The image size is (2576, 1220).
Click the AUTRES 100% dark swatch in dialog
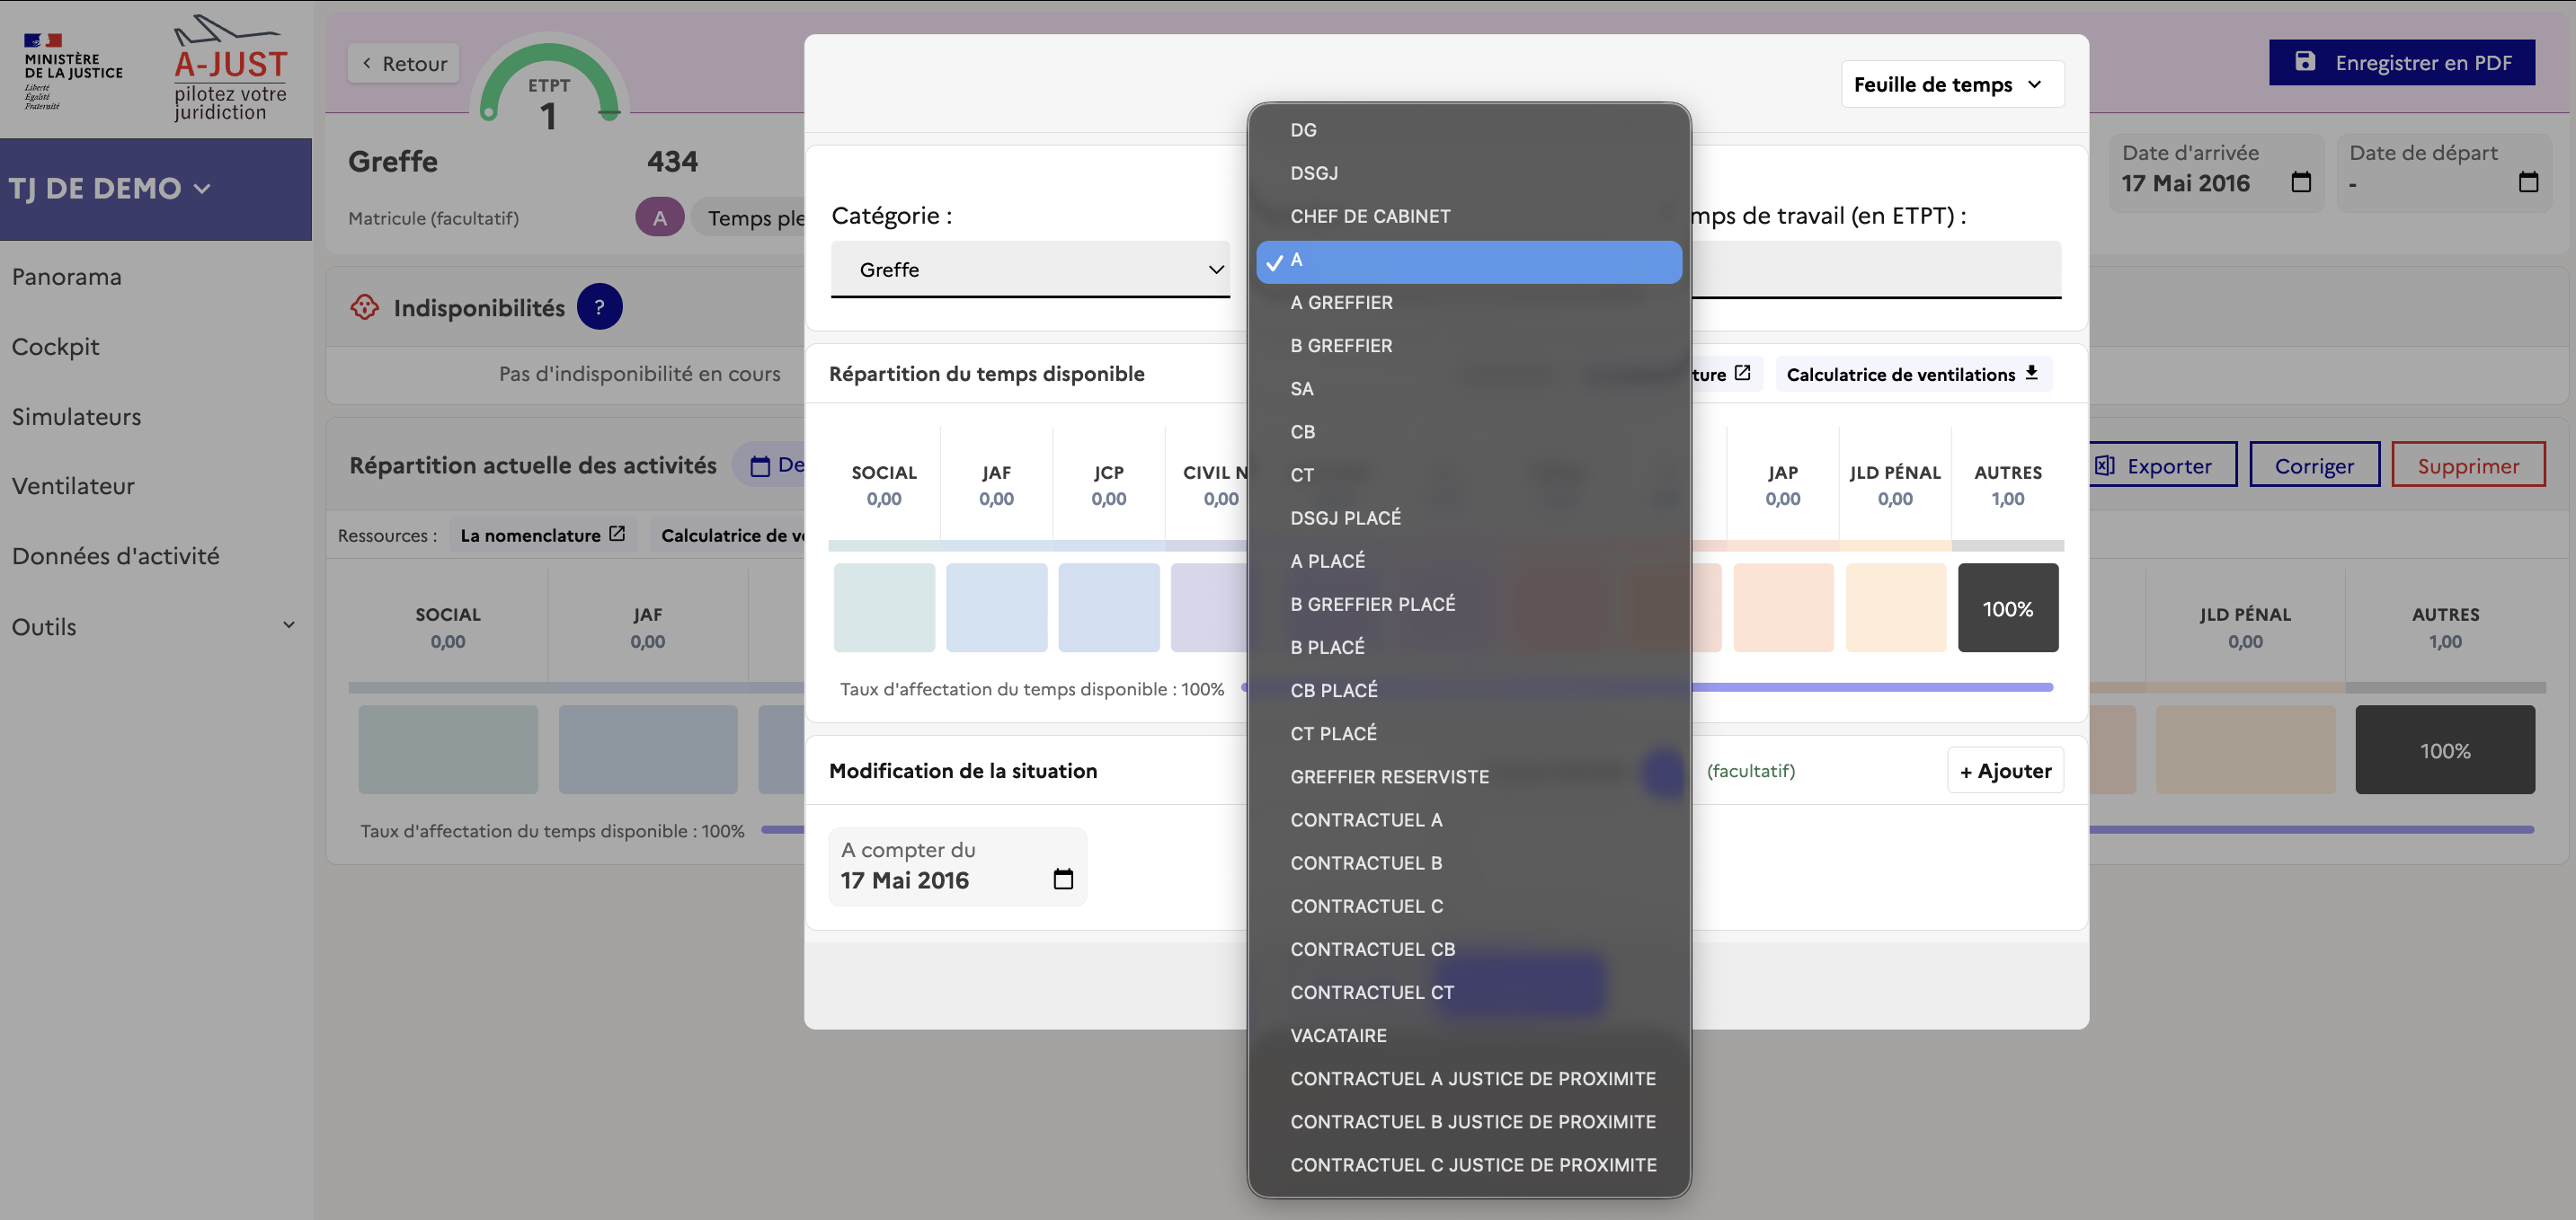(x=2007, y=608)
